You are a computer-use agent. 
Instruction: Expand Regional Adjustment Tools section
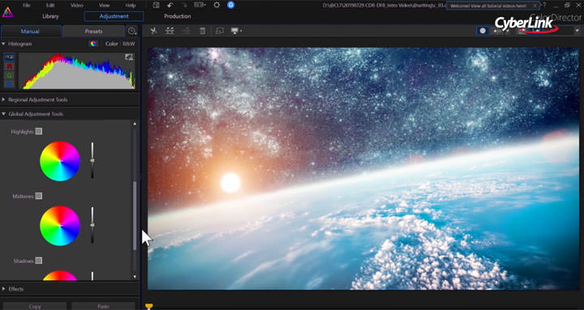tap(3, 100)
